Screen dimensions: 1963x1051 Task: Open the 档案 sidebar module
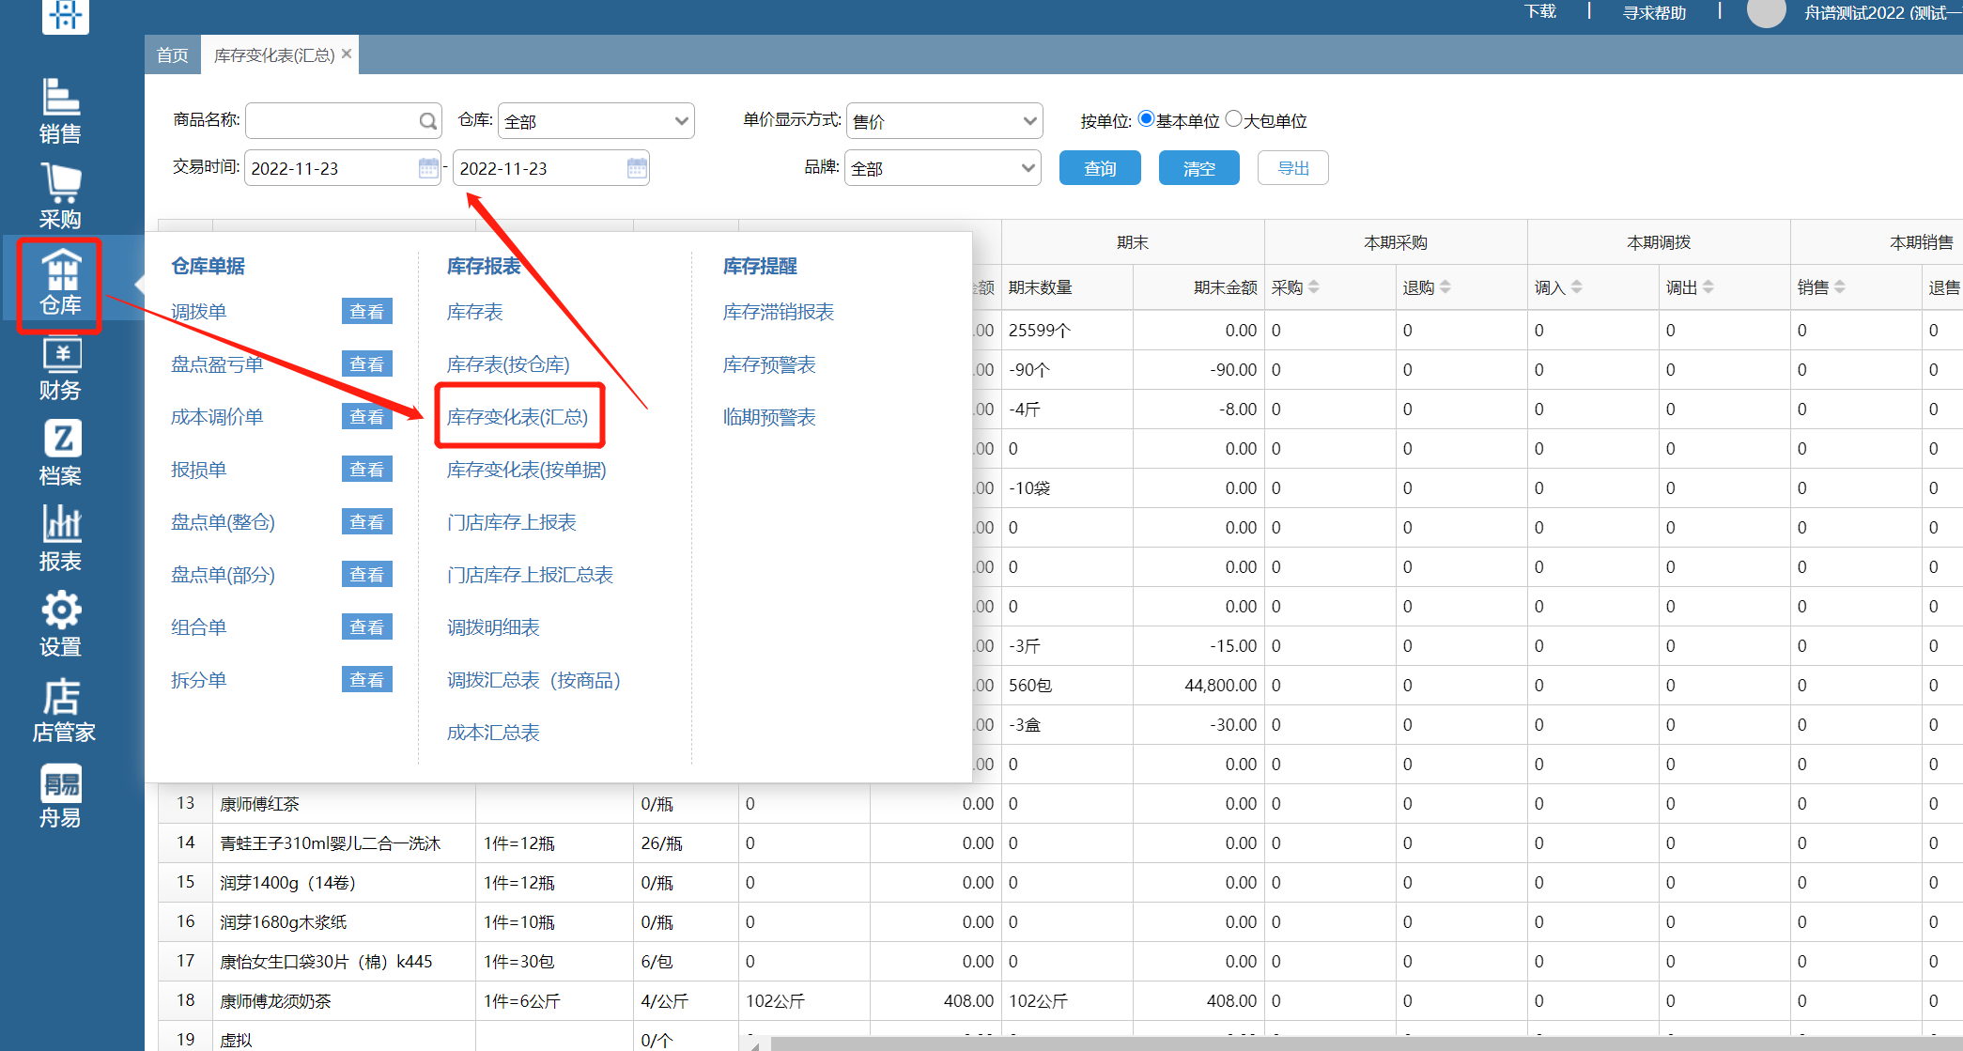[60, 454]
